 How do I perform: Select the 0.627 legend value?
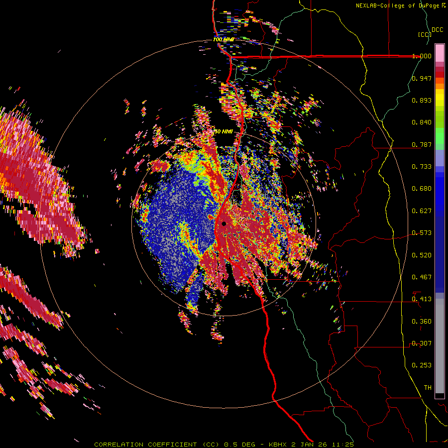pyautogui.click(x=422, y=211)
